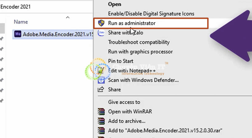
Task: Choose Run as administrator
Action: (132, 23)
